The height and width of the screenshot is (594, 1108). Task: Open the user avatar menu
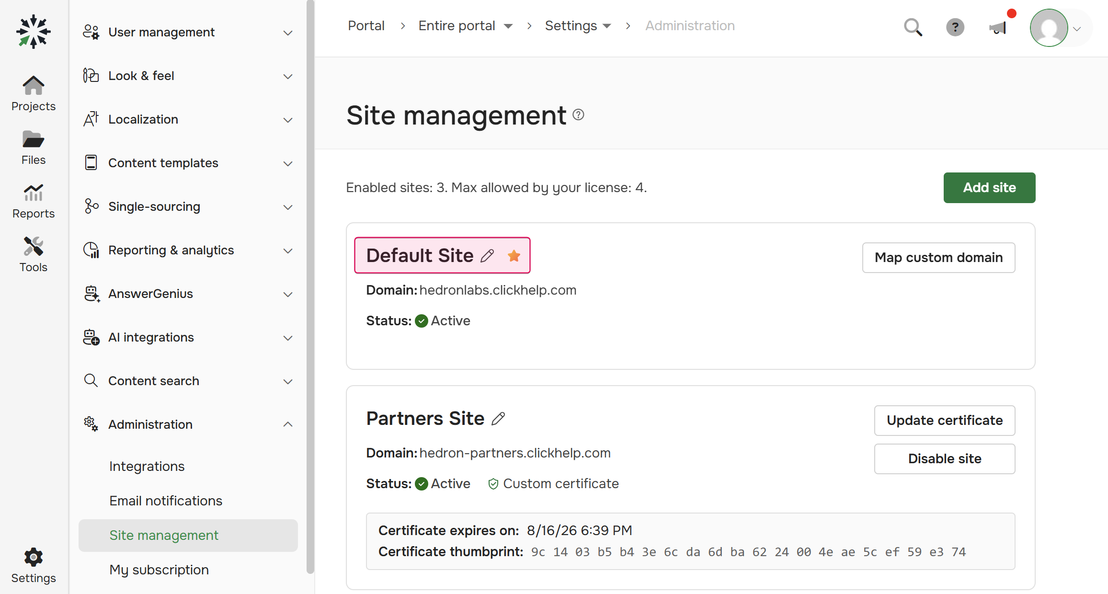coord(1049,27)
